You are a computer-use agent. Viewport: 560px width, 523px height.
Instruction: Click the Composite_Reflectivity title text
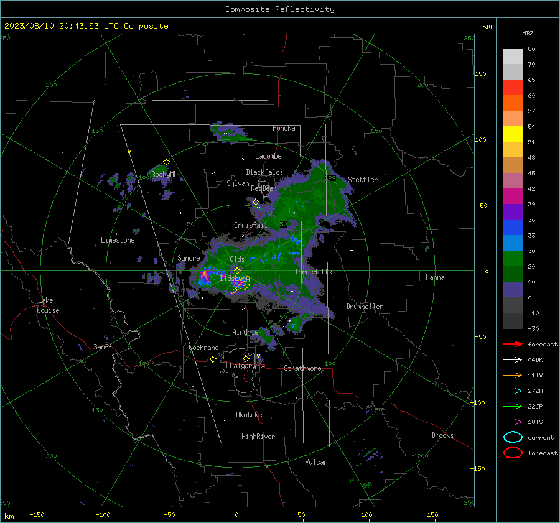coord(280,9)
